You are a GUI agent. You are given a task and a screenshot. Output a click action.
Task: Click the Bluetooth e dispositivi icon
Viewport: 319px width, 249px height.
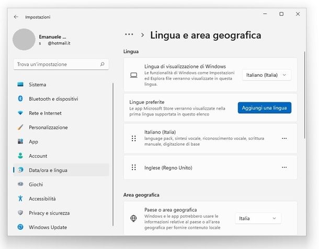pos(20,99)
